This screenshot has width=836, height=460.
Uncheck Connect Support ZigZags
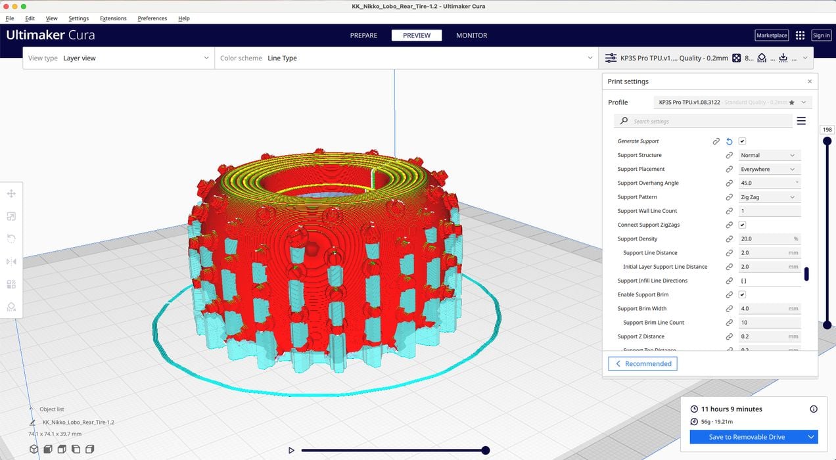[x=742, y=225]
